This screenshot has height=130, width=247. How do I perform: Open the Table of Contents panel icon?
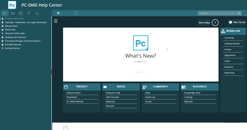pyautogui.click(x=5, y=13)
